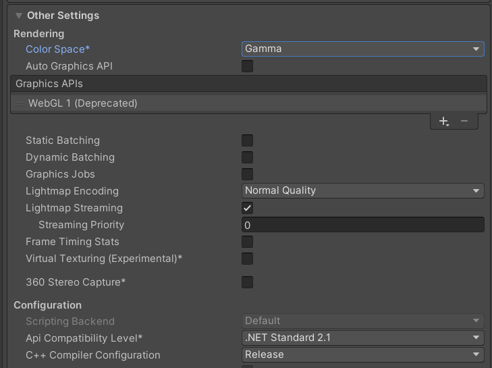Open the Lightmap Encoding Normal Quality dropdown
This screenshot has height=368, width=492.
362,191
